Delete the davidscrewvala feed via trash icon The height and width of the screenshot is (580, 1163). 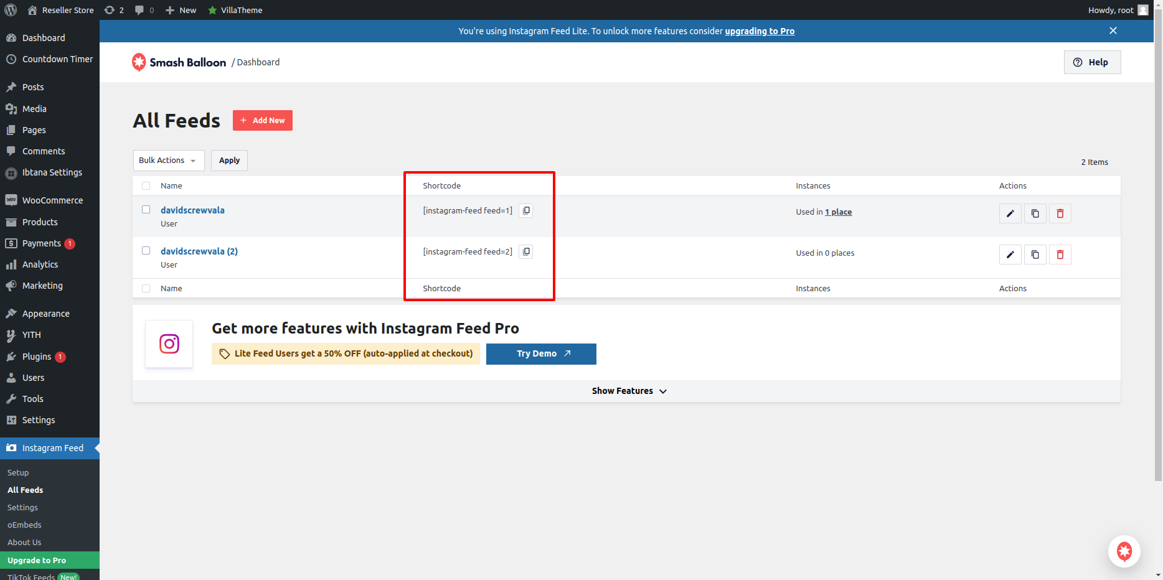1060,213
